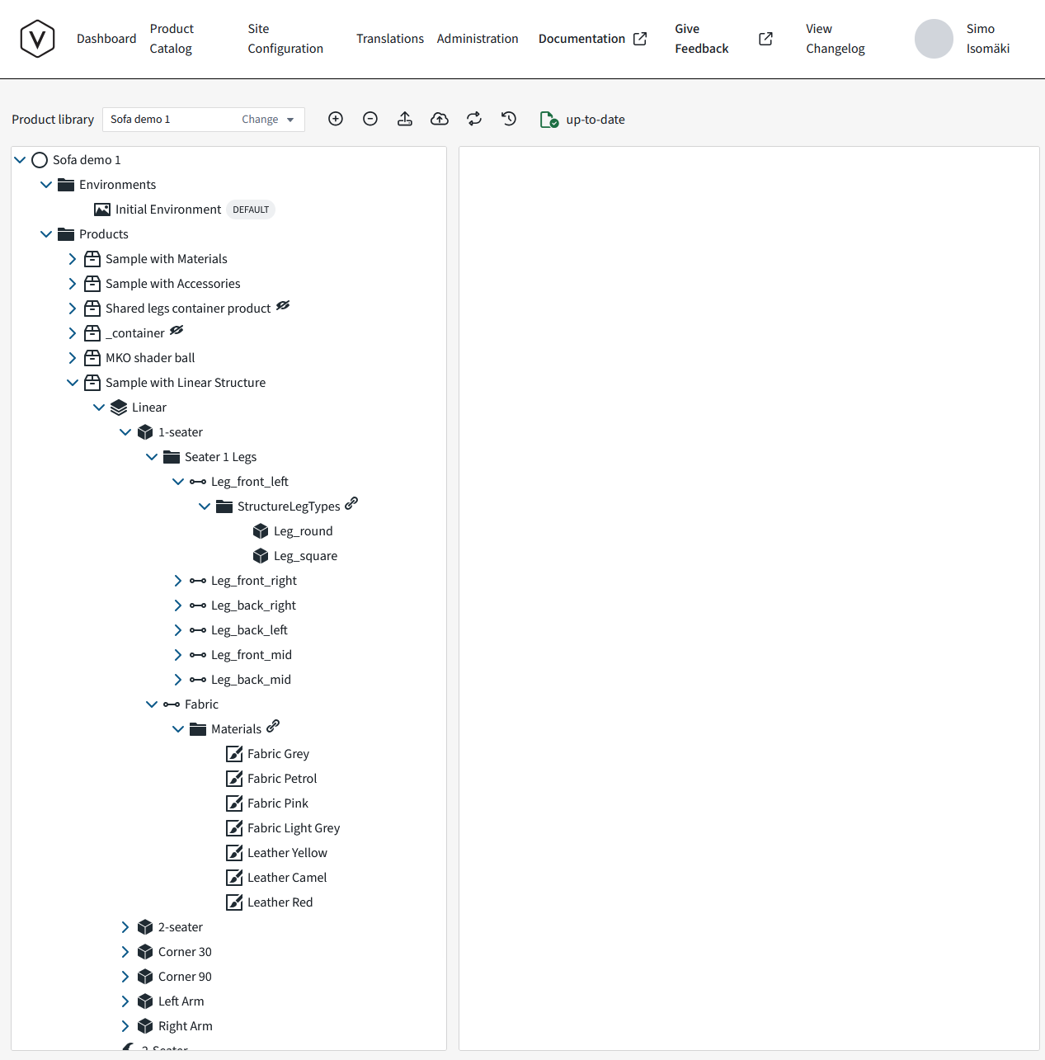Select the Fabric Petrol material row
The width and height of the screenshot is (1045, 1060).
[x=282, y=779]
